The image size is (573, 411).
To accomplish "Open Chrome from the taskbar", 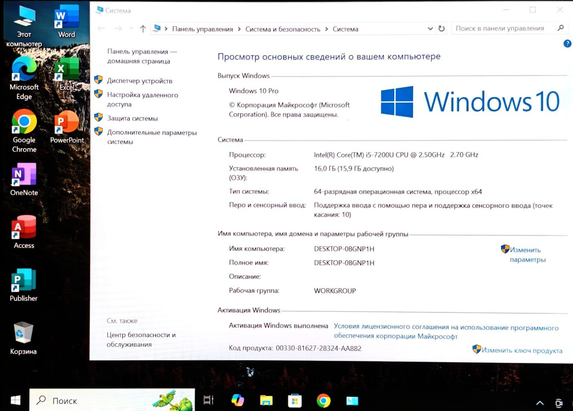I will click(x=324, y=400).
